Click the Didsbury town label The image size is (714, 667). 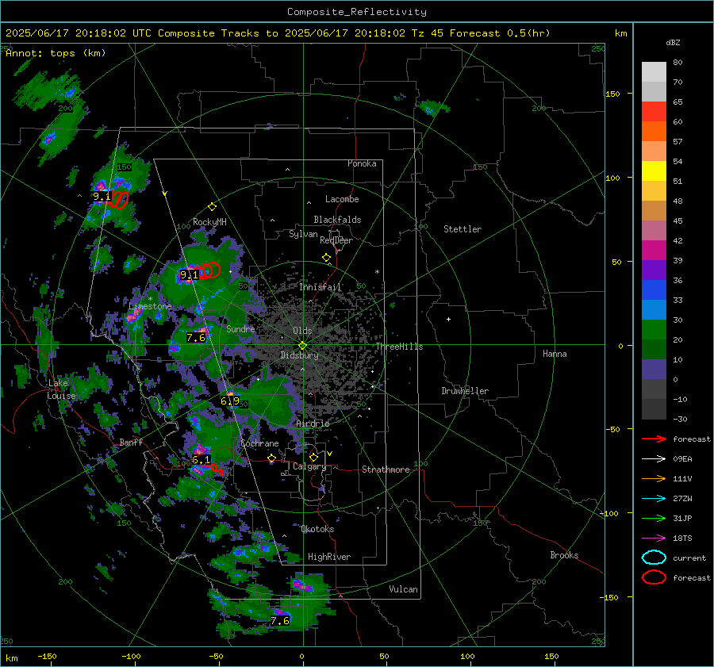point(300,355)
